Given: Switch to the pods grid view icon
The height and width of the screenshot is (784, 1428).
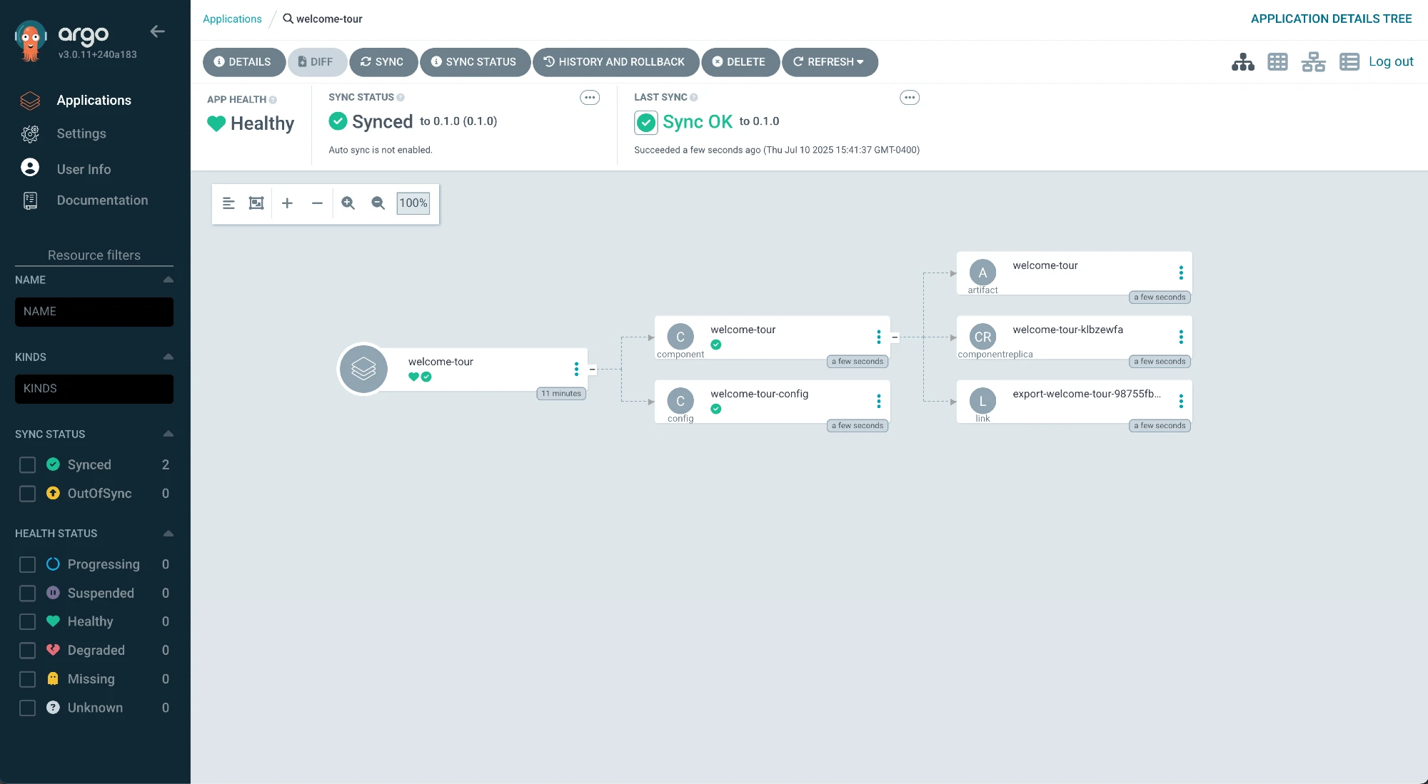Looking at the screenshot, I should point(1277,62).
